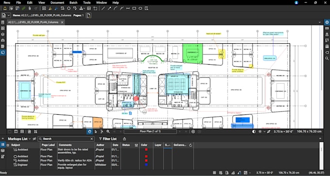Screen dimensions: 330x176
Task: Toggle split vertical view
Action: (16, 132)
